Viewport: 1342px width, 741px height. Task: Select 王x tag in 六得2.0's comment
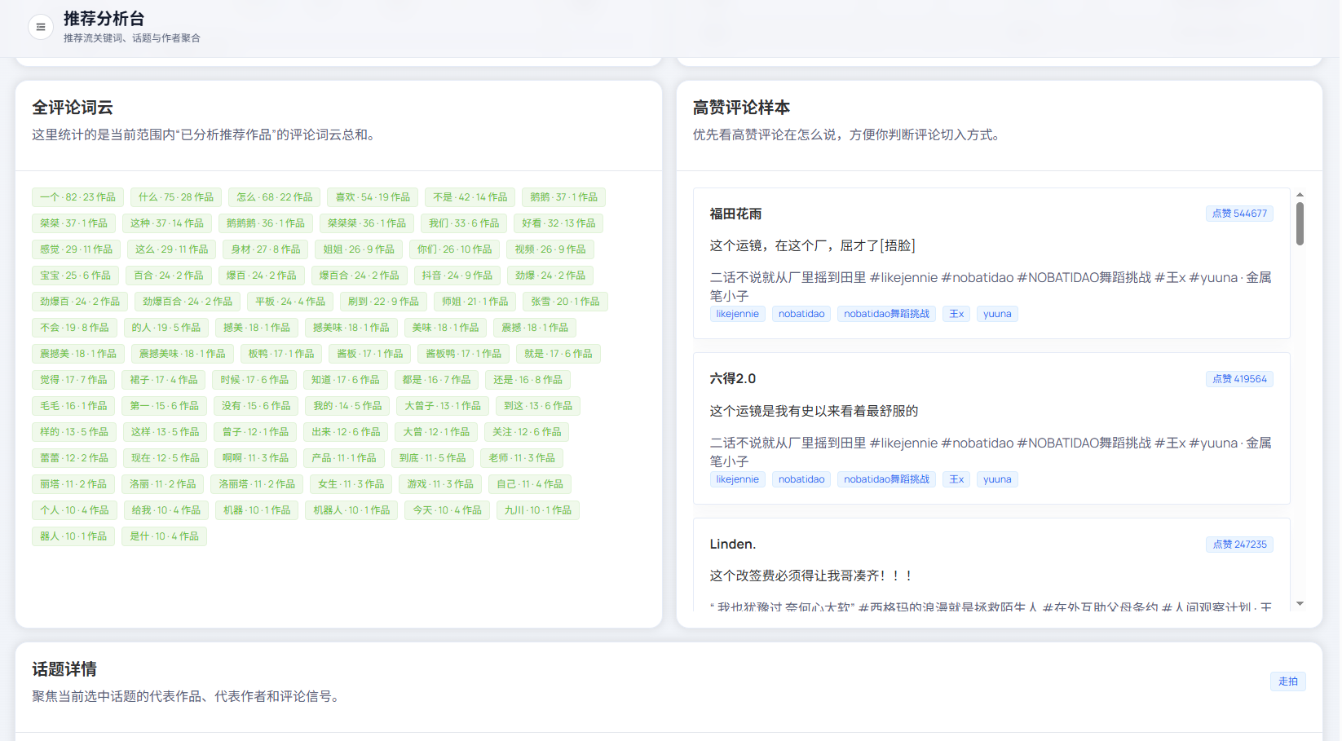coord(956,479)
